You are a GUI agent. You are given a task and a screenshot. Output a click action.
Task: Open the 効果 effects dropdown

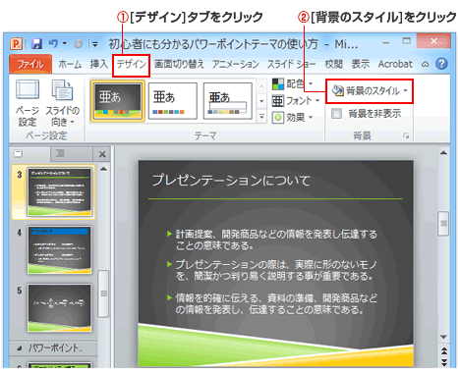pos(293,117)
